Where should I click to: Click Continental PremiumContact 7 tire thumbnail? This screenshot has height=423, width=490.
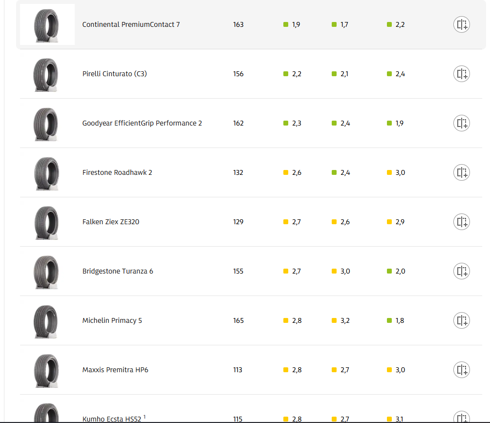47,24
